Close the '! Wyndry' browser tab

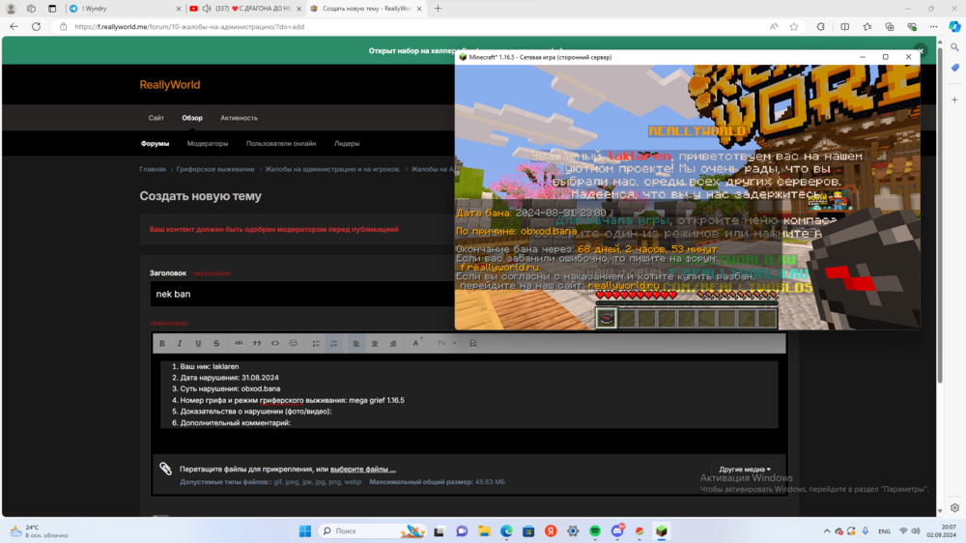pyautogui.click(x=179, y=9)
